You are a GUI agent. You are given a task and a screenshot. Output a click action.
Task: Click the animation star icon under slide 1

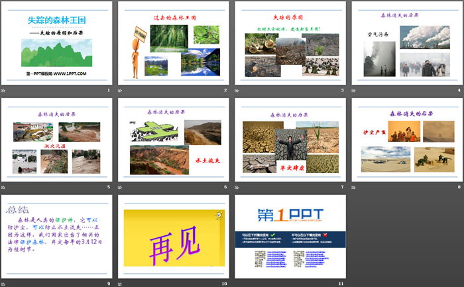pos(5,90)
